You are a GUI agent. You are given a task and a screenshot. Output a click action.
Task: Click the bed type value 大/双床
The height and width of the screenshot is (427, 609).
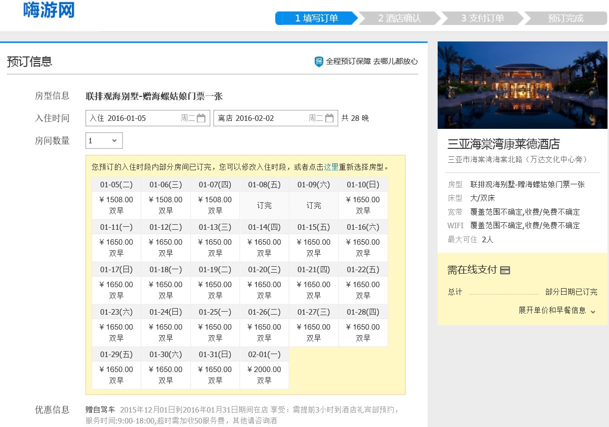point(483,198)
